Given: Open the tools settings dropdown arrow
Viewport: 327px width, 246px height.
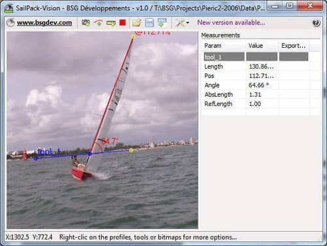Looking at the screenshot, I should coord(188,23).
